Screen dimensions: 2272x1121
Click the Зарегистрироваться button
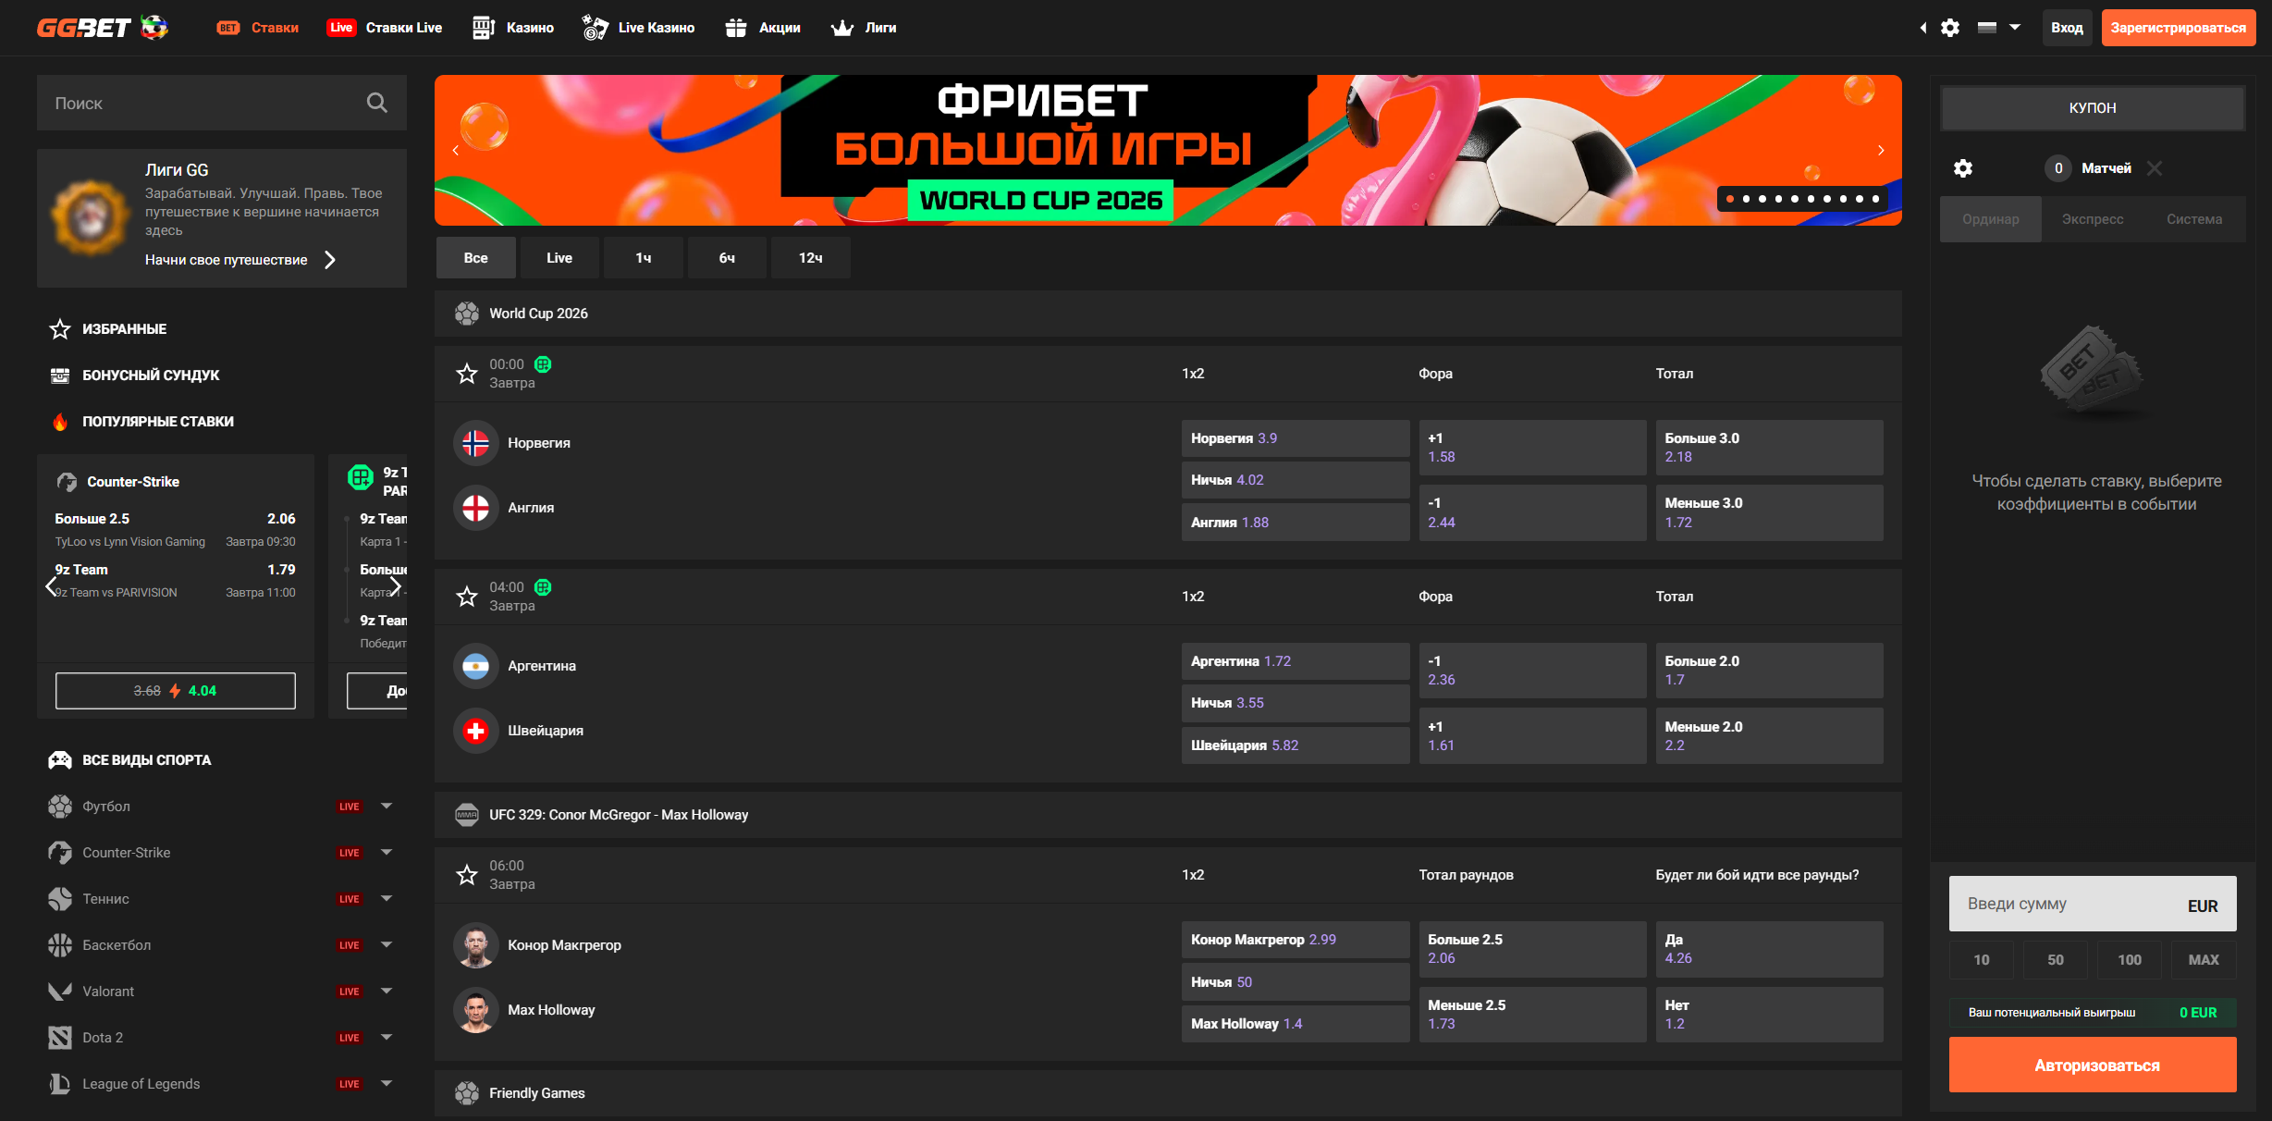[x=2178, y=28]
